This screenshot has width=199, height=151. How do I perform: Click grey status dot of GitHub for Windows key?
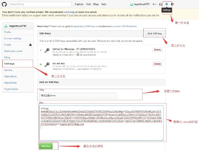(41, 50)
